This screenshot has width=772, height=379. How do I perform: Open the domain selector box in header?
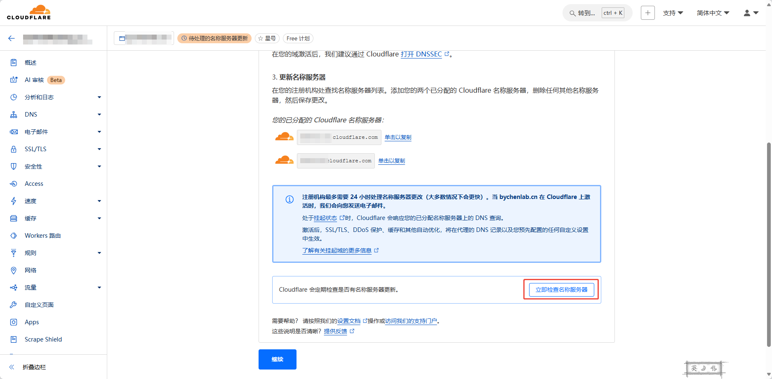(x=144, y=38)
